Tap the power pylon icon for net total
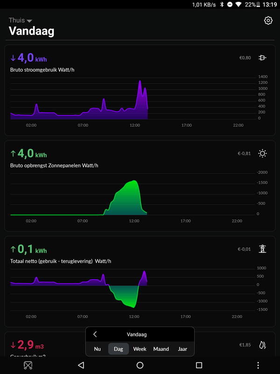Screen dimensions: 280x374 [x=262, y=249]
